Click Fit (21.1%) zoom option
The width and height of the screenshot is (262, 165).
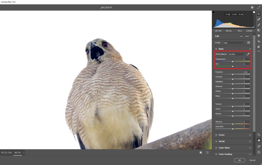tap(7, 152)
